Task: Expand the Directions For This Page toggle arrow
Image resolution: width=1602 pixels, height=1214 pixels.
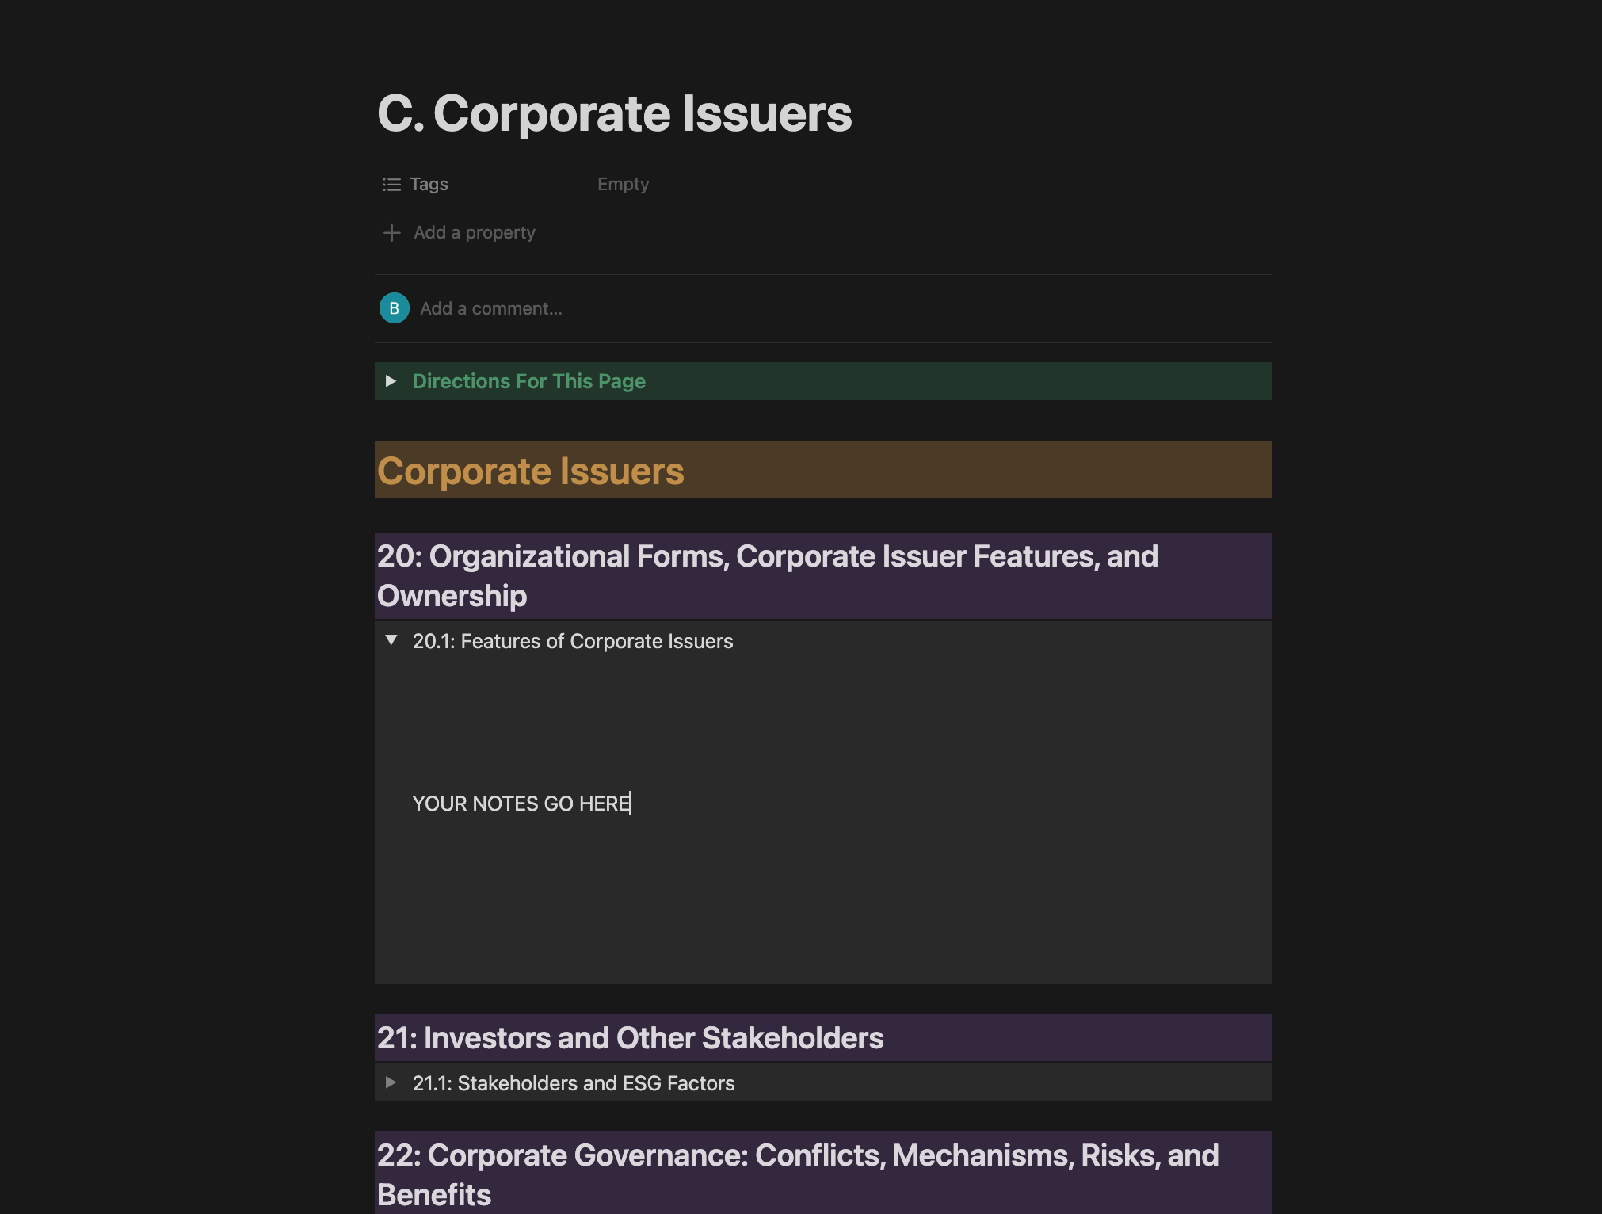Action: (391, 381)
